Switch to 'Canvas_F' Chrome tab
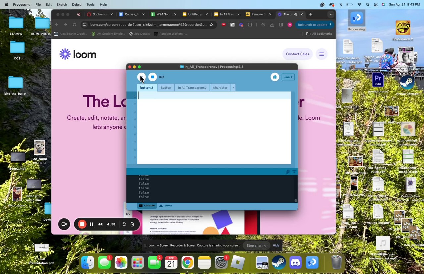This screenshot has width=424, height=274. (132, 14)
